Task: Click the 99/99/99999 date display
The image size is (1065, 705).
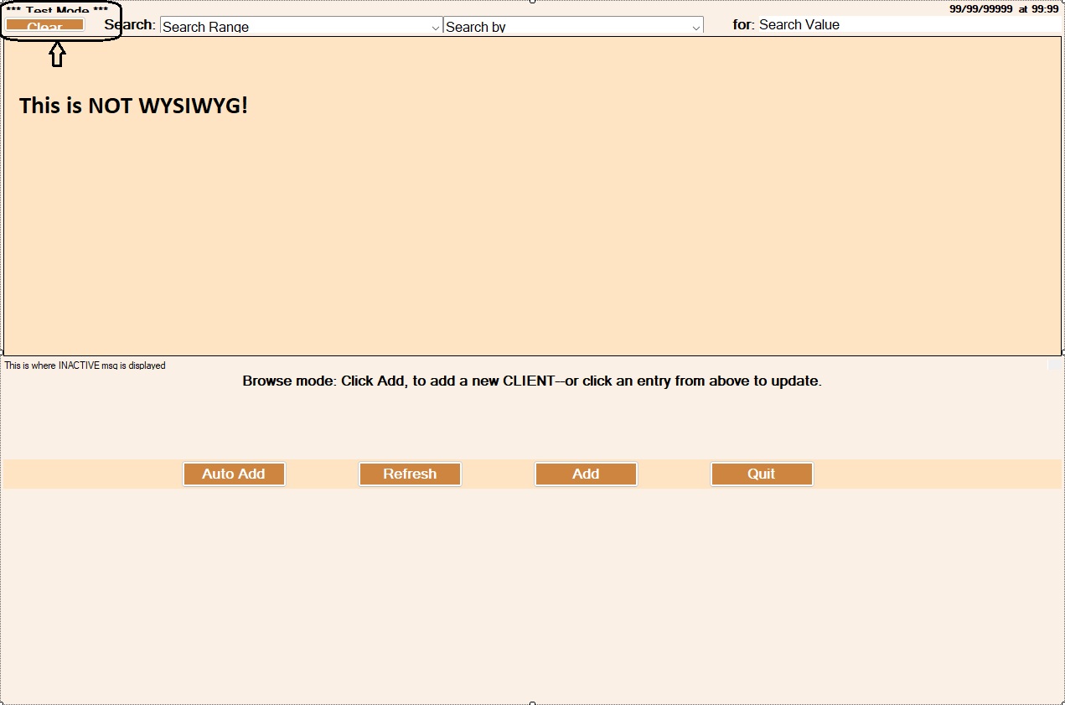Action: tap(976, 10)
